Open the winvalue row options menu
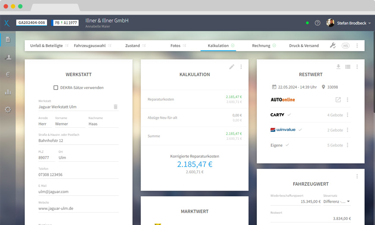This screenshot has height=225, width=375. pos(348,130)
